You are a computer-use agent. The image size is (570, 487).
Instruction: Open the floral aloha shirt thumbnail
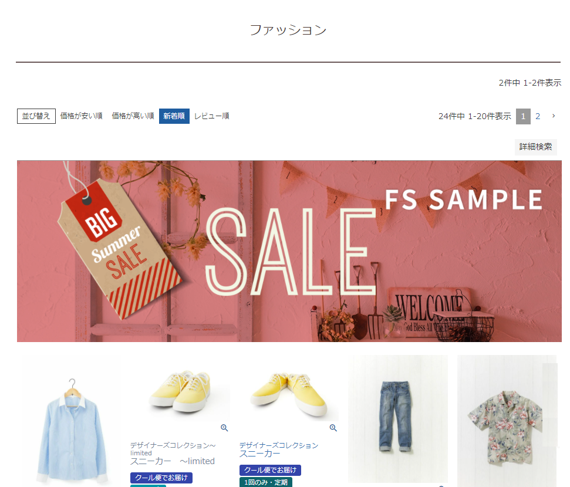click(x=507, y=421)
